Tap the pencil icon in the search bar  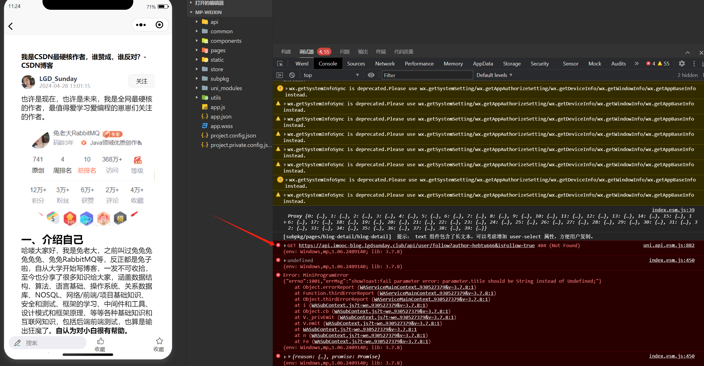[x=18, y=343]
